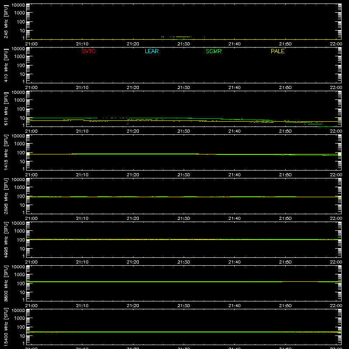Click the 22:00 label under the 245 MHz plot
This screenshot has width=349, height=349.
pos(336,44)
